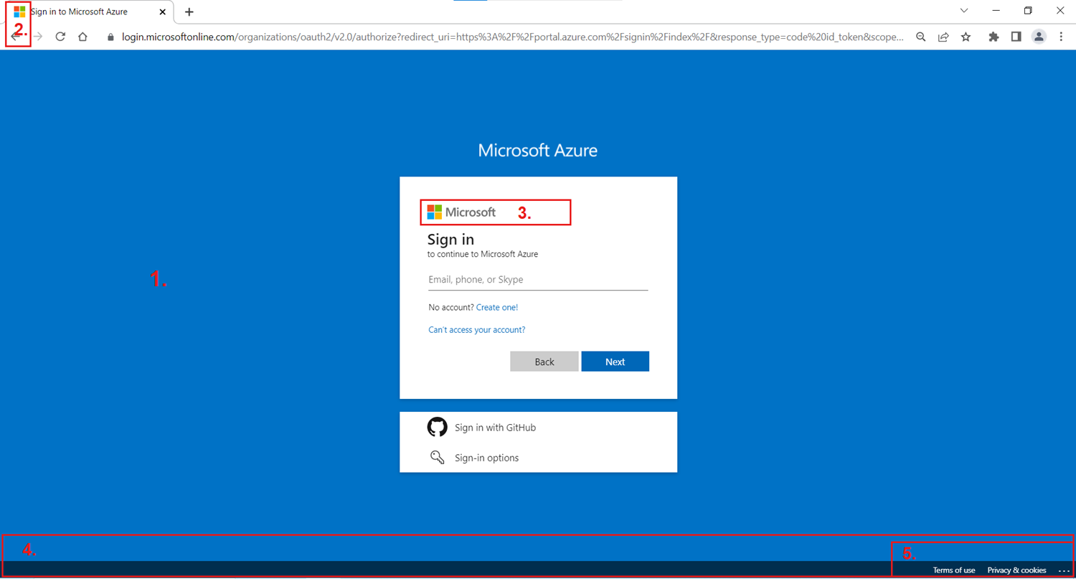Open the side panel icon

coord(1016,37)
